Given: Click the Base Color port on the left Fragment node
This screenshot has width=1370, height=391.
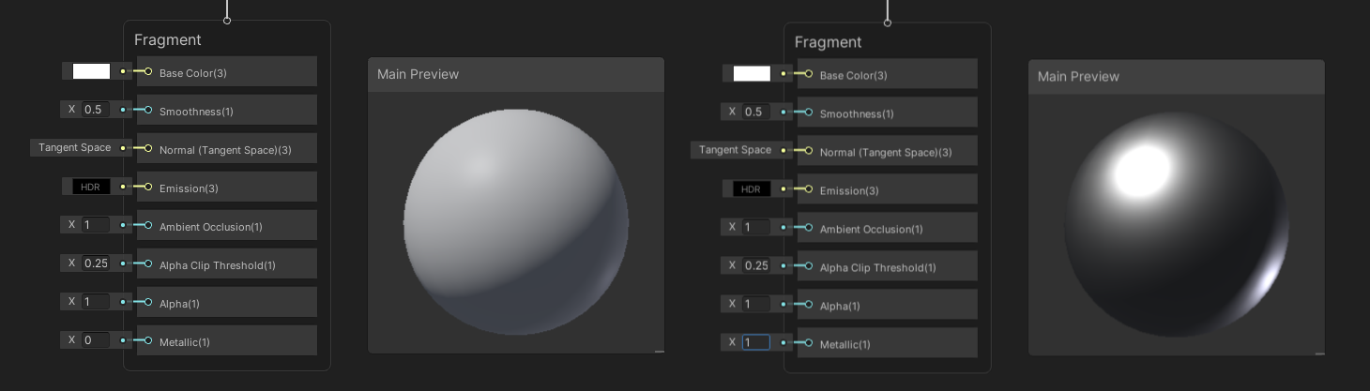Looking at the screenshot, I should (x=148, y=72).
